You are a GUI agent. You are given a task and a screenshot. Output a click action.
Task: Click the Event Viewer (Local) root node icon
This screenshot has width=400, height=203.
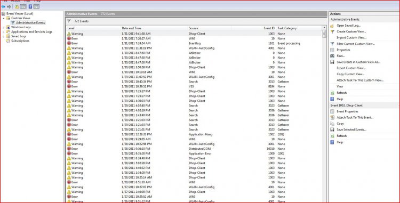tap(3, 14)
